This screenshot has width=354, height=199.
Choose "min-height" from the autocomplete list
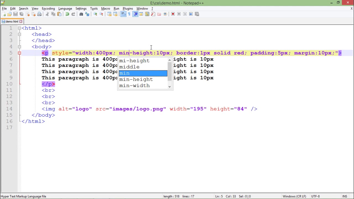coord(143,79)
